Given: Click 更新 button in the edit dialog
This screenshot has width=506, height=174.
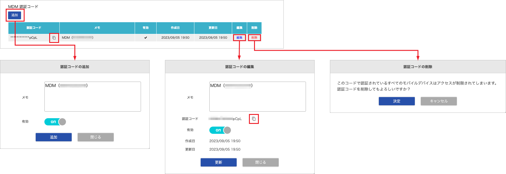Looking at the screenshot, I should 219,162.
